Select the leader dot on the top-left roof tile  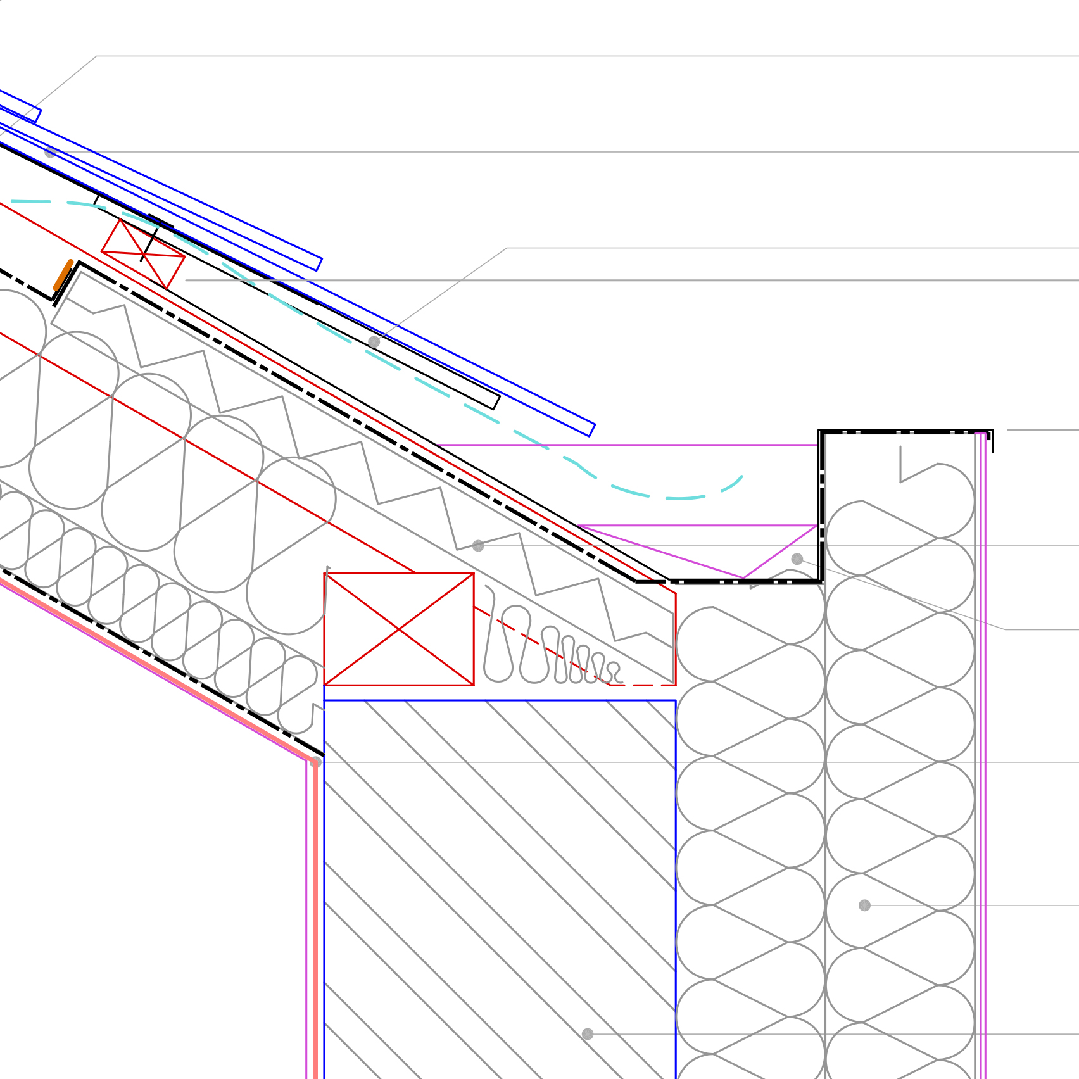(x=50, y=152)
